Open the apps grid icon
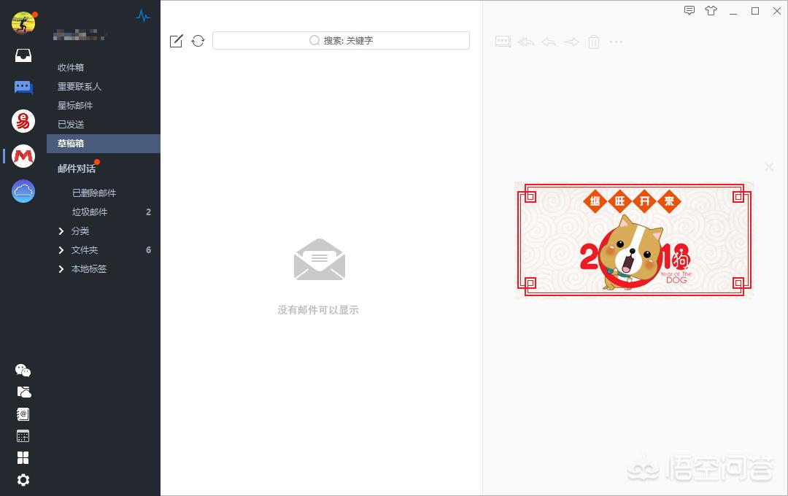Screen dimensions: 788x496 (23, 458)
